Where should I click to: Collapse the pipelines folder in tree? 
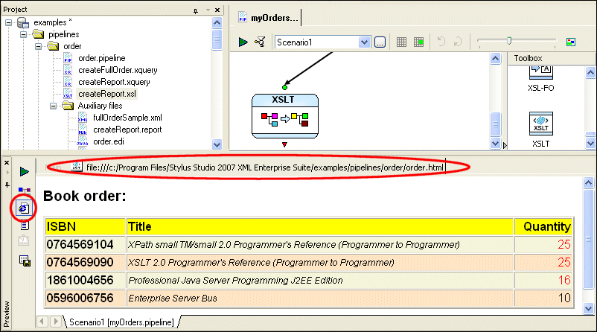21,34
